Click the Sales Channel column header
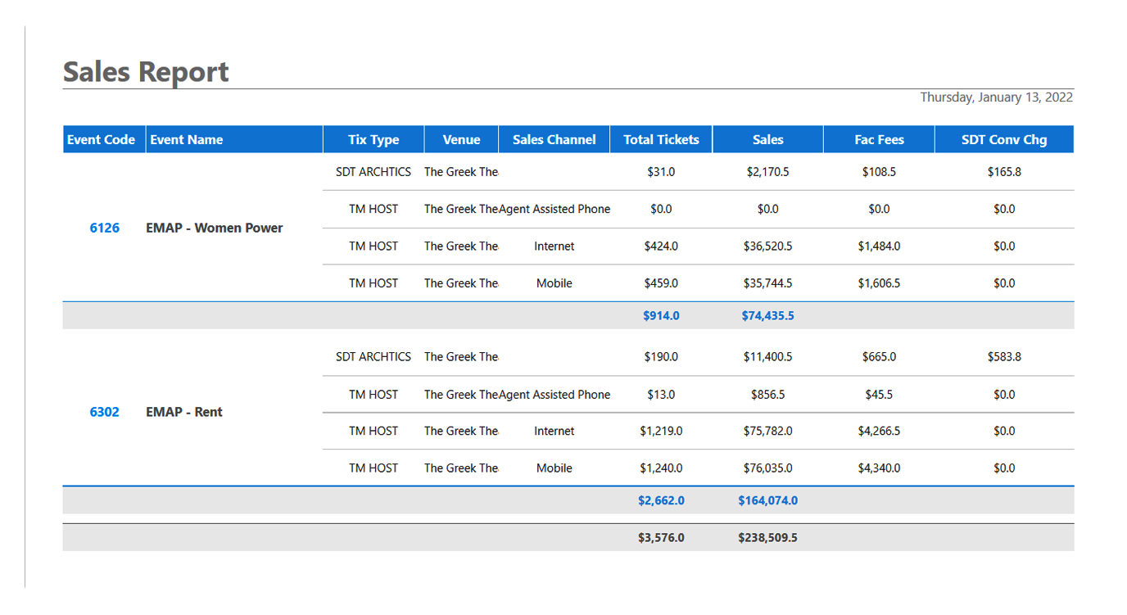 click(x=554, y=138)
